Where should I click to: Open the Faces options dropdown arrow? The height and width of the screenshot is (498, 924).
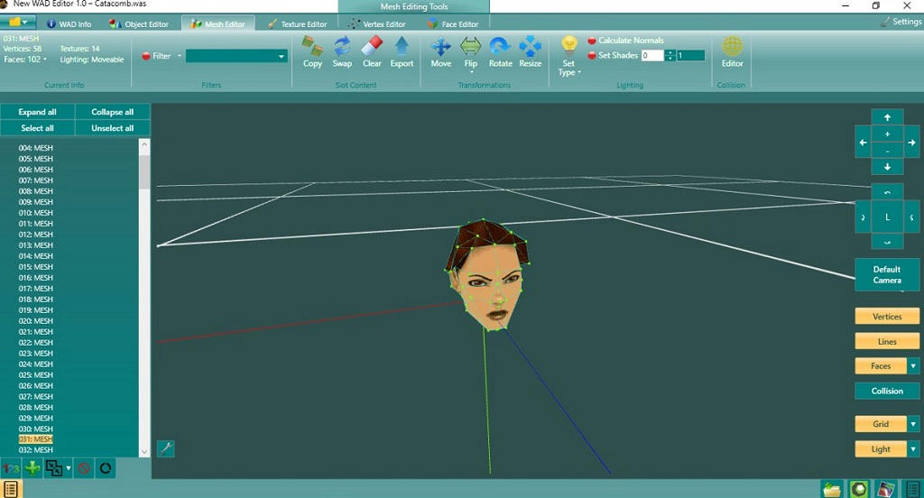[x=913, y=366]
